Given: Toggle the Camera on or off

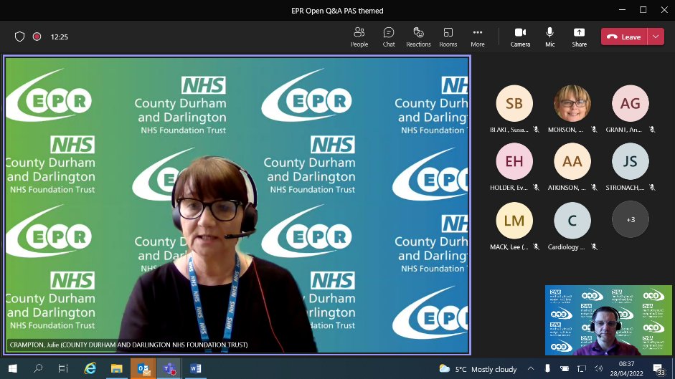Looking at the screenshot, I should (x=520, y=37).
